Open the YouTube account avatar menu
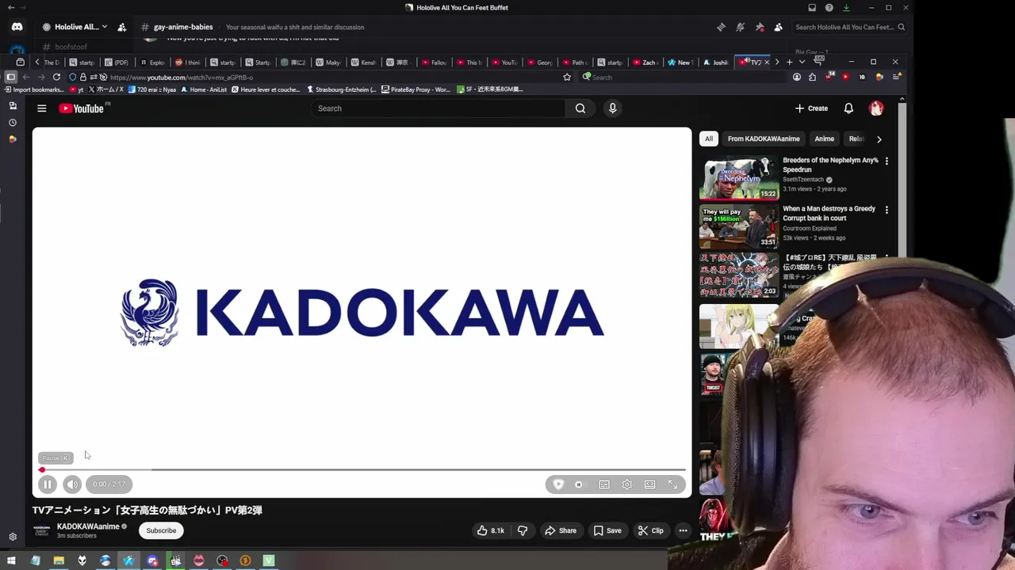This screenshot has height=570, width=1015. pos(876,108)
